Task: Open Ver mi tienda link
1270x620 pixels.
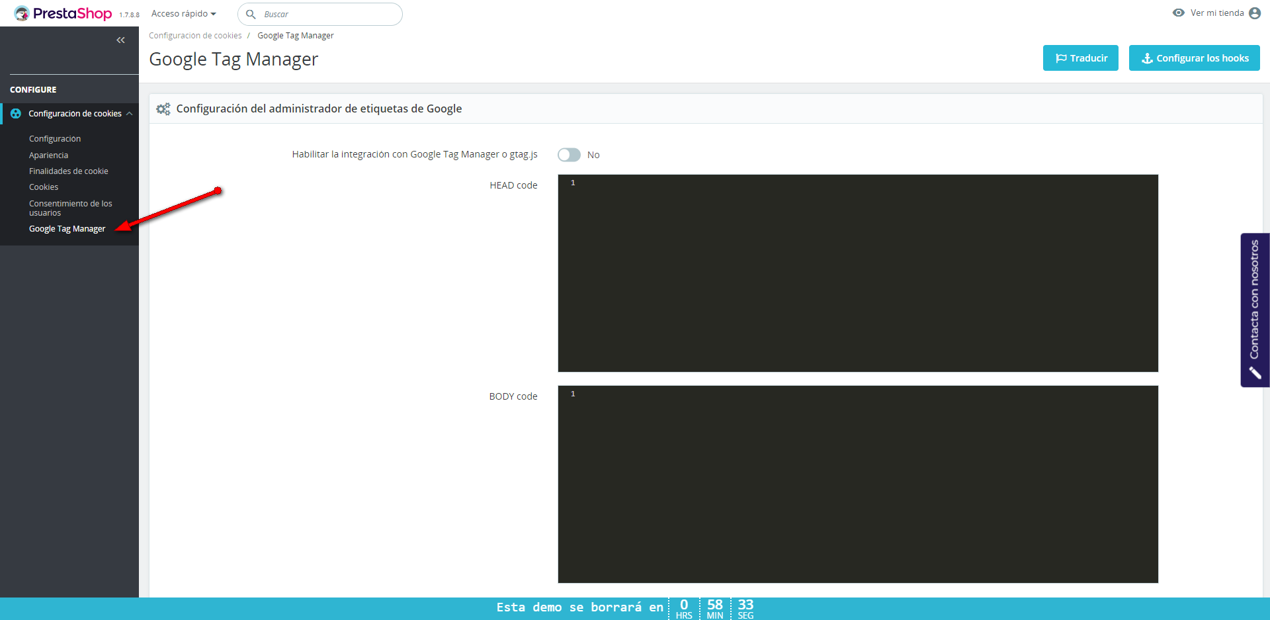Action: pos(1217,13)
